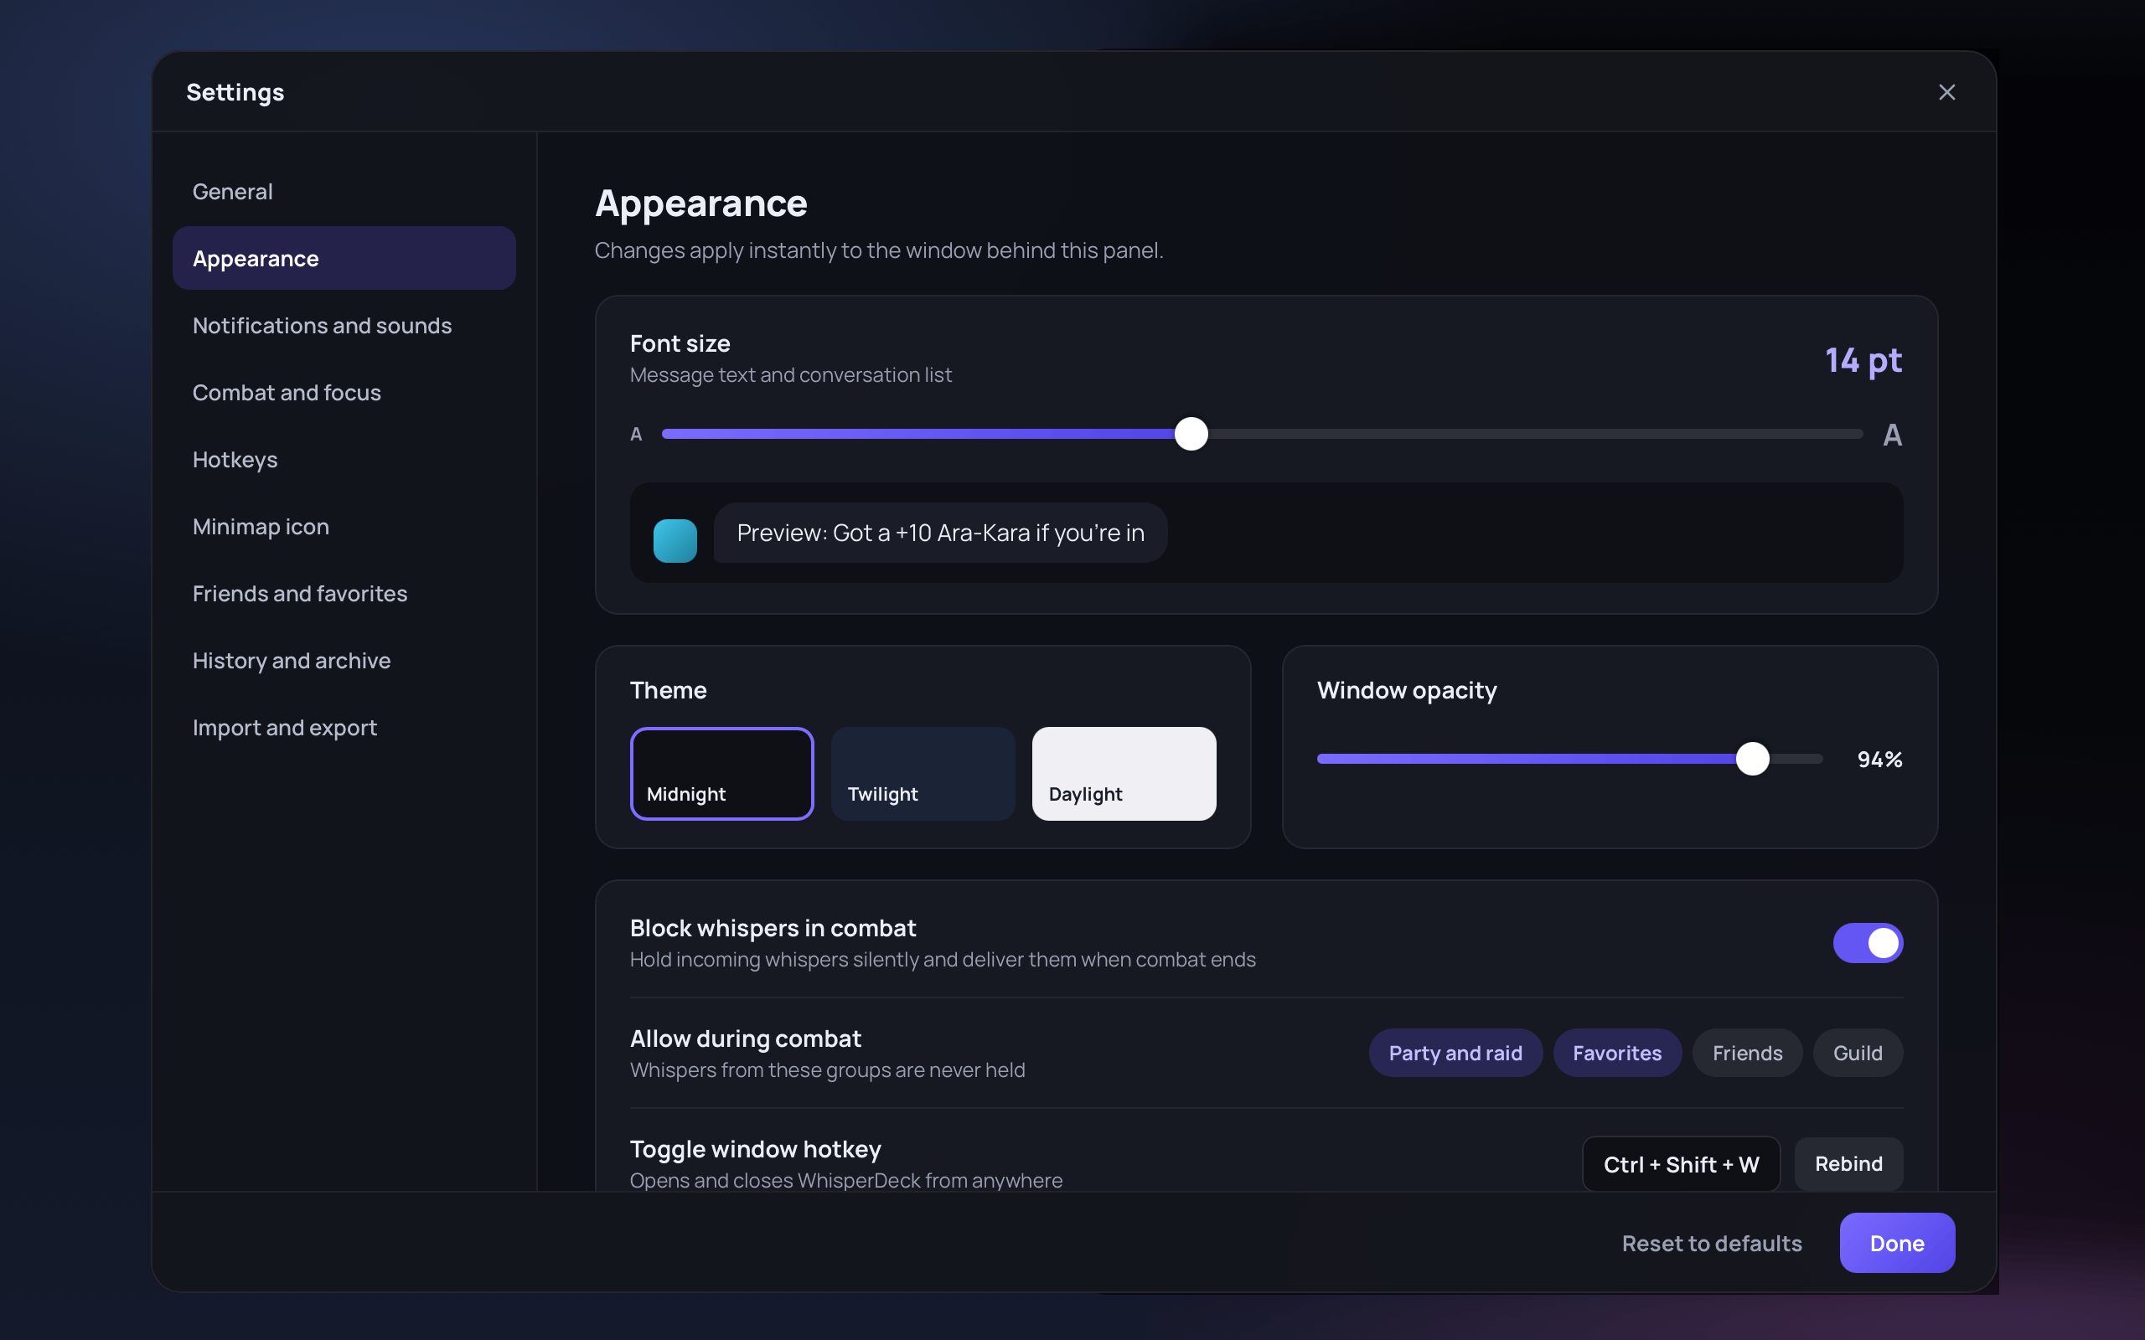The height and width of the screenshot is (1340, 2145).
Task: Click the teal avatar icon in the preview
Action: [675, 541]
